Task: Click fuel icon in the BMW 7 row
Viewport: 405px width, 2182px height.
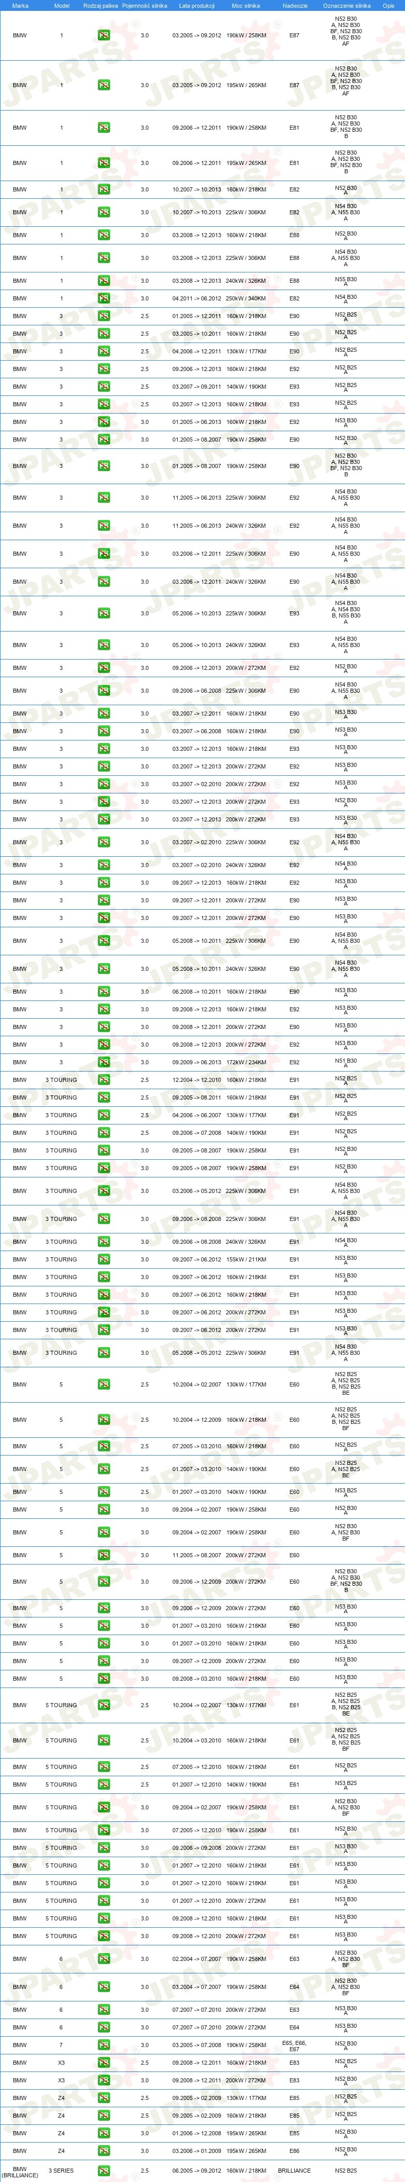Action: [x=103, y=2046]
